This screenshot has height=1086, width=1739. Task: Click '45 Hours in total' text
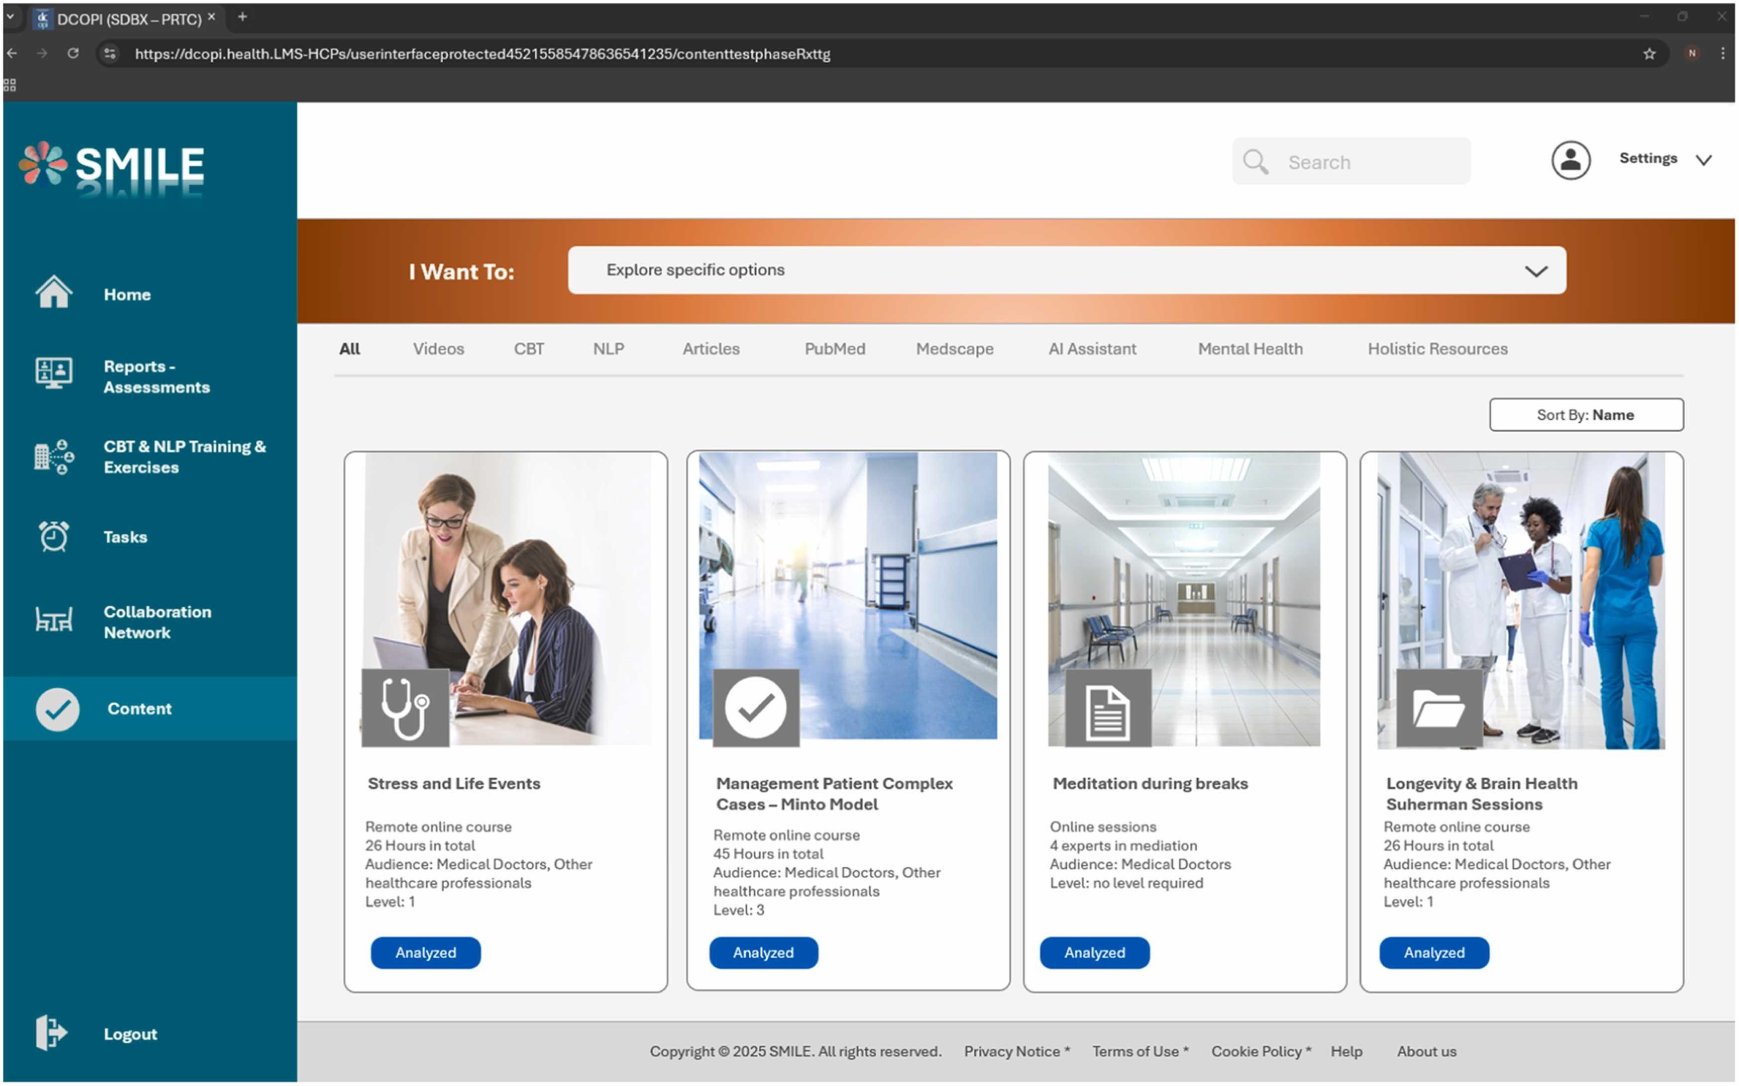point(768,854)
